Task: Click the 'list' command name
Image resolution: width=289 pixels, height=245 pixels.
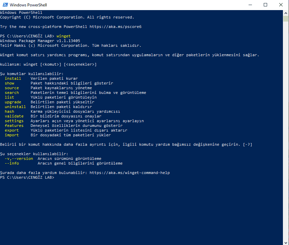Action: click(x=9, y=98)
